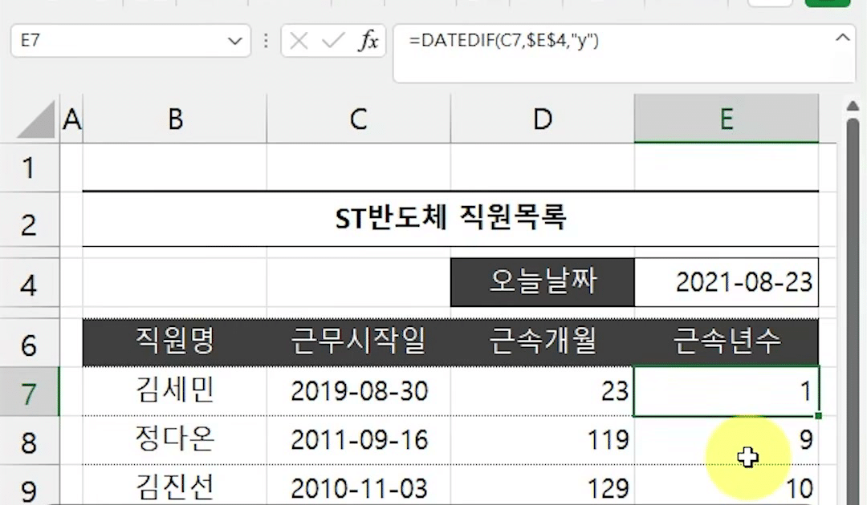Viewport: 867px width, 505px height.
Task: Click the formula text =DATEDIF(C7,$E$4,"y")
Action: pyautogui.click(x=503, y=41)
